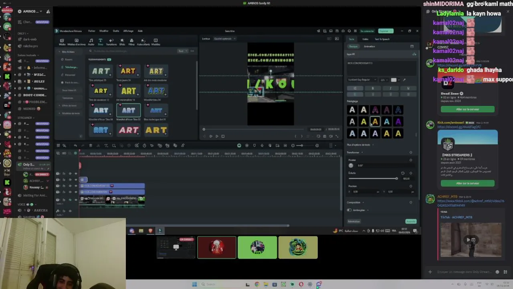The width and height of the screenshot is (513, 289).
Task: Pick a color with the eyedropper icon
Action: (x=404, y=80)
